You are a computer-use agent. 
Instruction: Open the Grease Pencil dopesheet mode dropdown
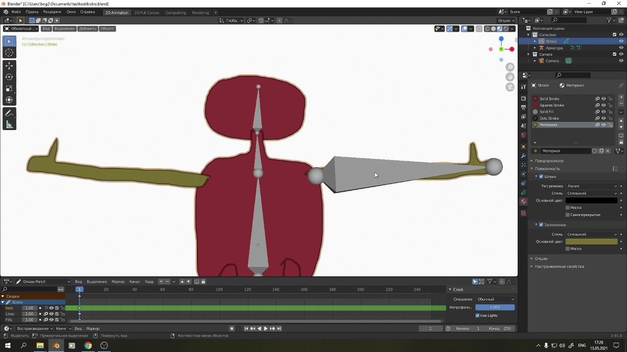[x=43, y=282]
